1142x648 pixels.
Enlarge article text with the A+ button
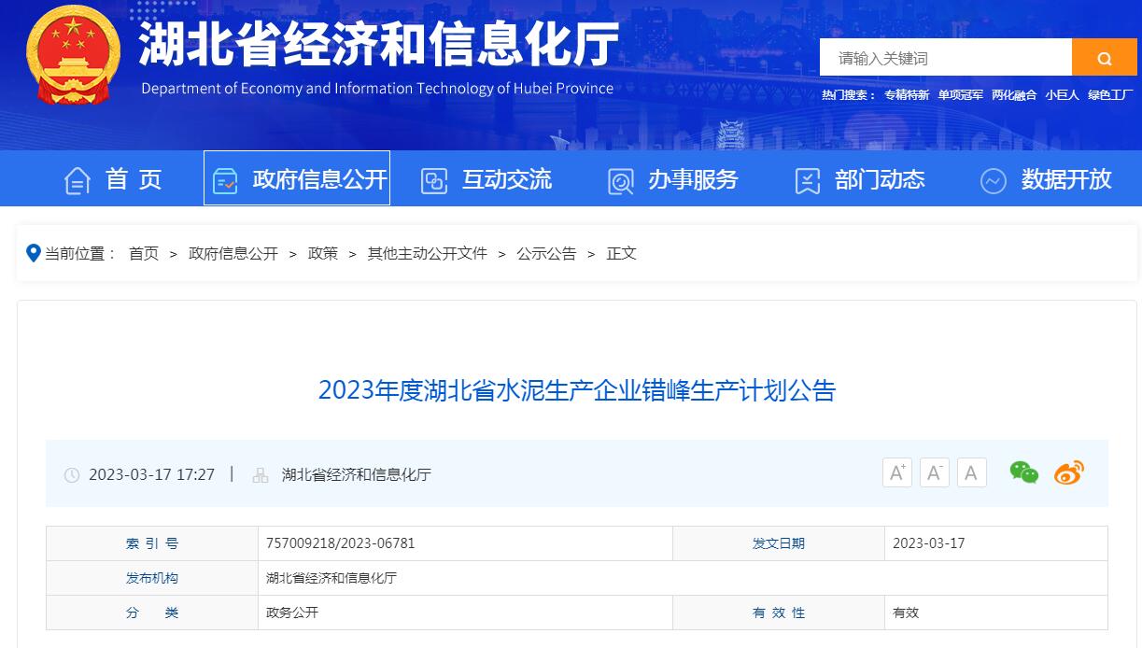pyautogui.click(x=896, y=472)
